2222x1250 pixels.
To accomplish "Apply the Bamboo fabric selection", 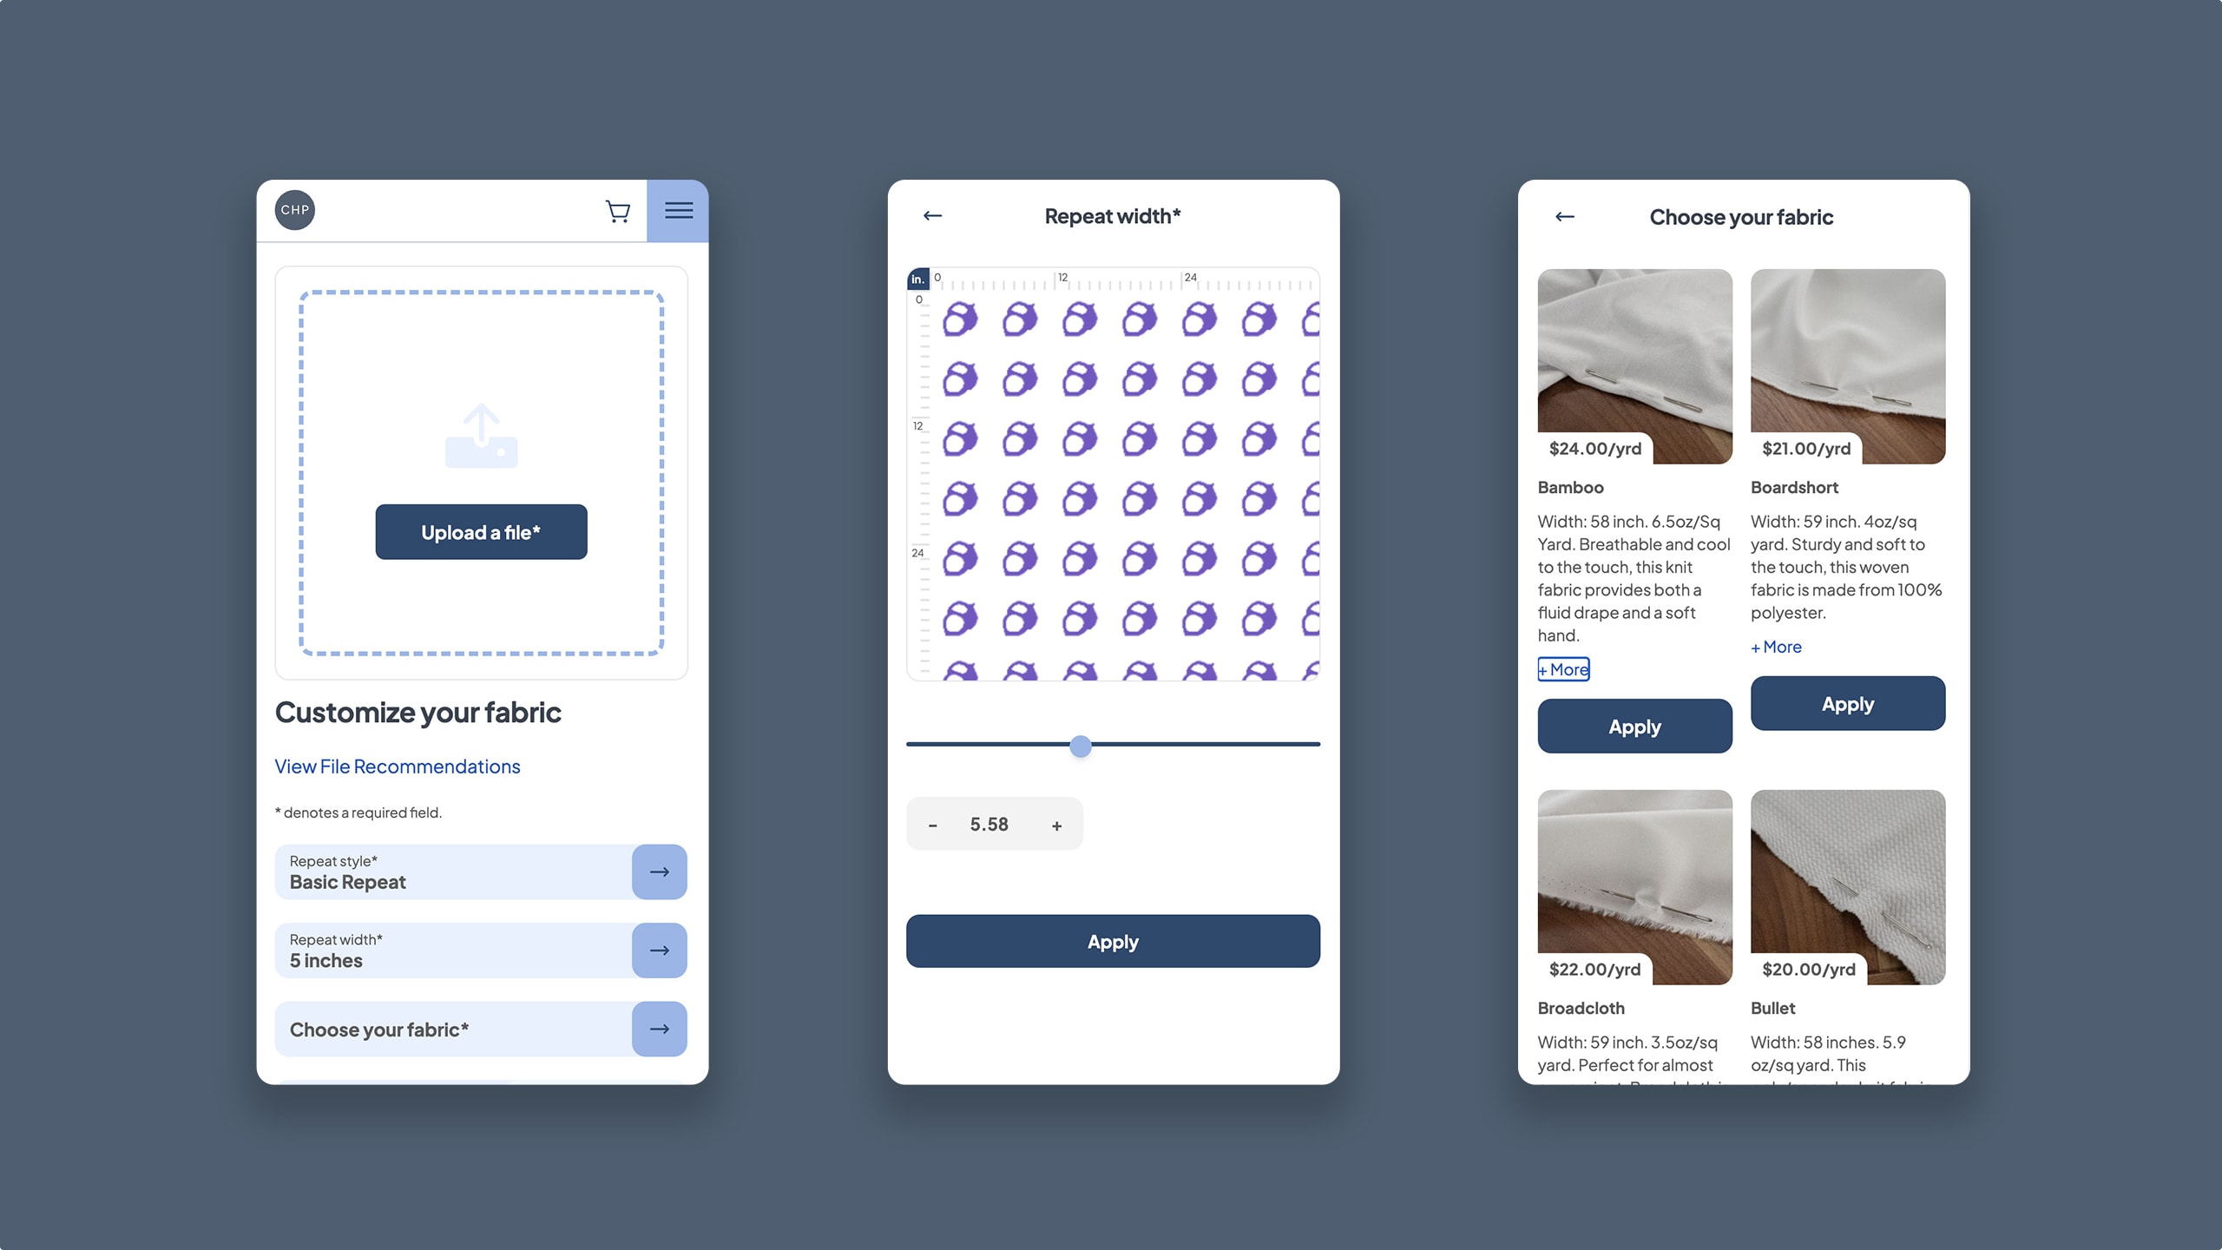I will coord(1634,725).
